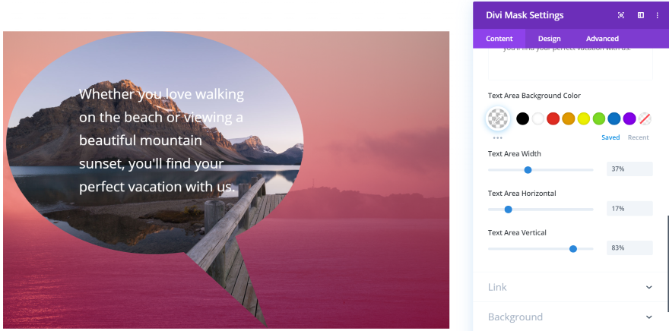Viewport: 669px width, 331px height.
Task: Expand the Link settings section
Action: coord(571,287)
